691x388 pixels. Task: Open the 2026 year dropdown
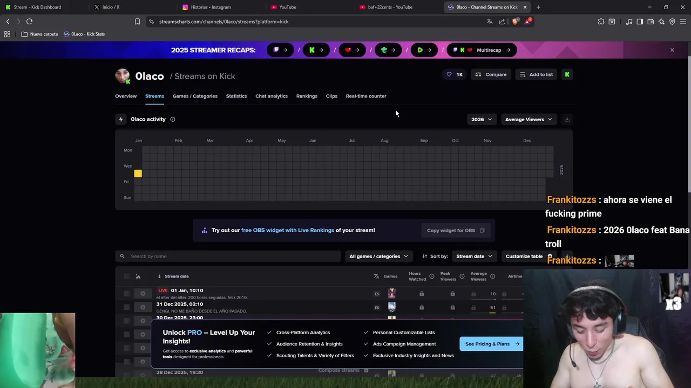(481, 119)
